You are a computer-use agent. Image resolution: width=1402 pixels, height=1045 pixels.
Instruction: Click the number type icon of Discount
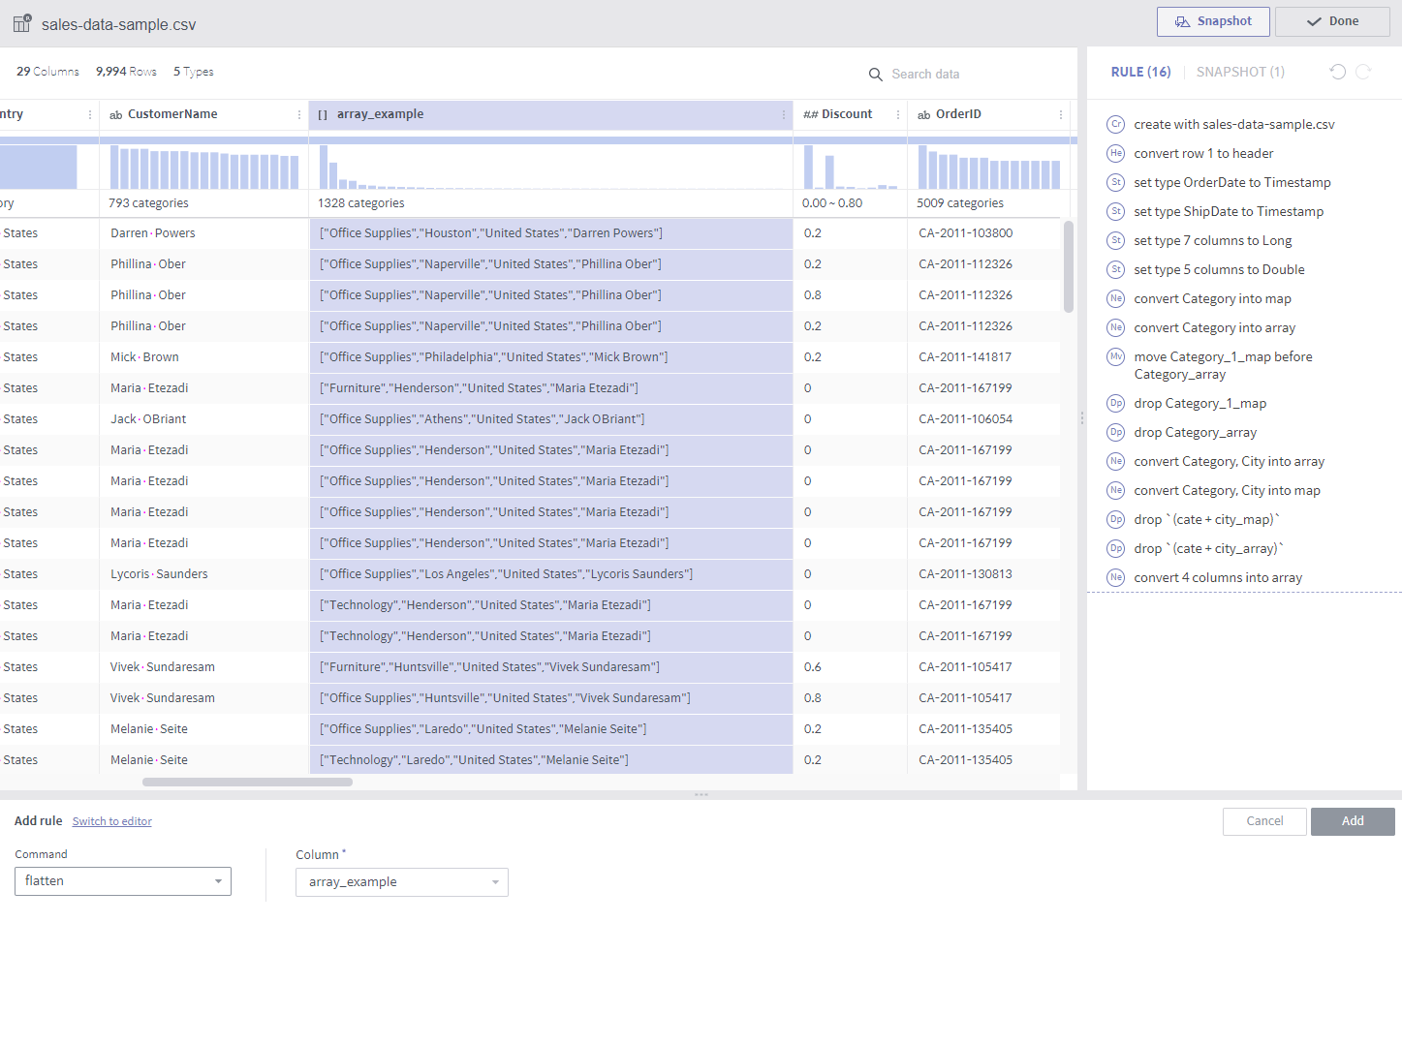(810, 114)
